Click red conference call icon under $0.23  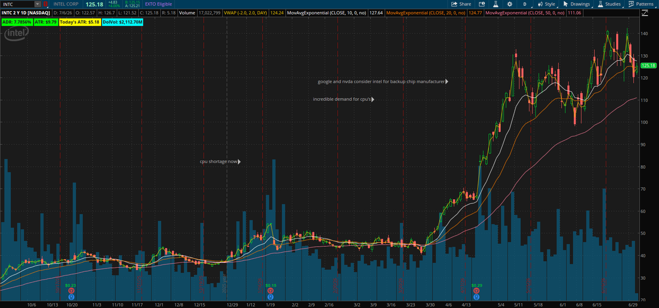pos(71,290)
